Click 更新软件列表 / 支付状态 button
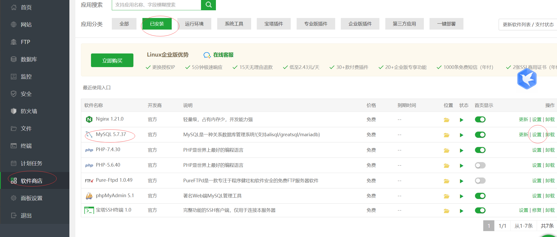The height and width of the screenshot is (237, 557). [528, 24]
